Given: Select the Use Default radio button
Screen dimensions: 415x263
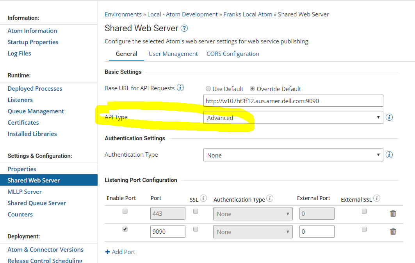Looking at the screenshot, I should [208, 88].
